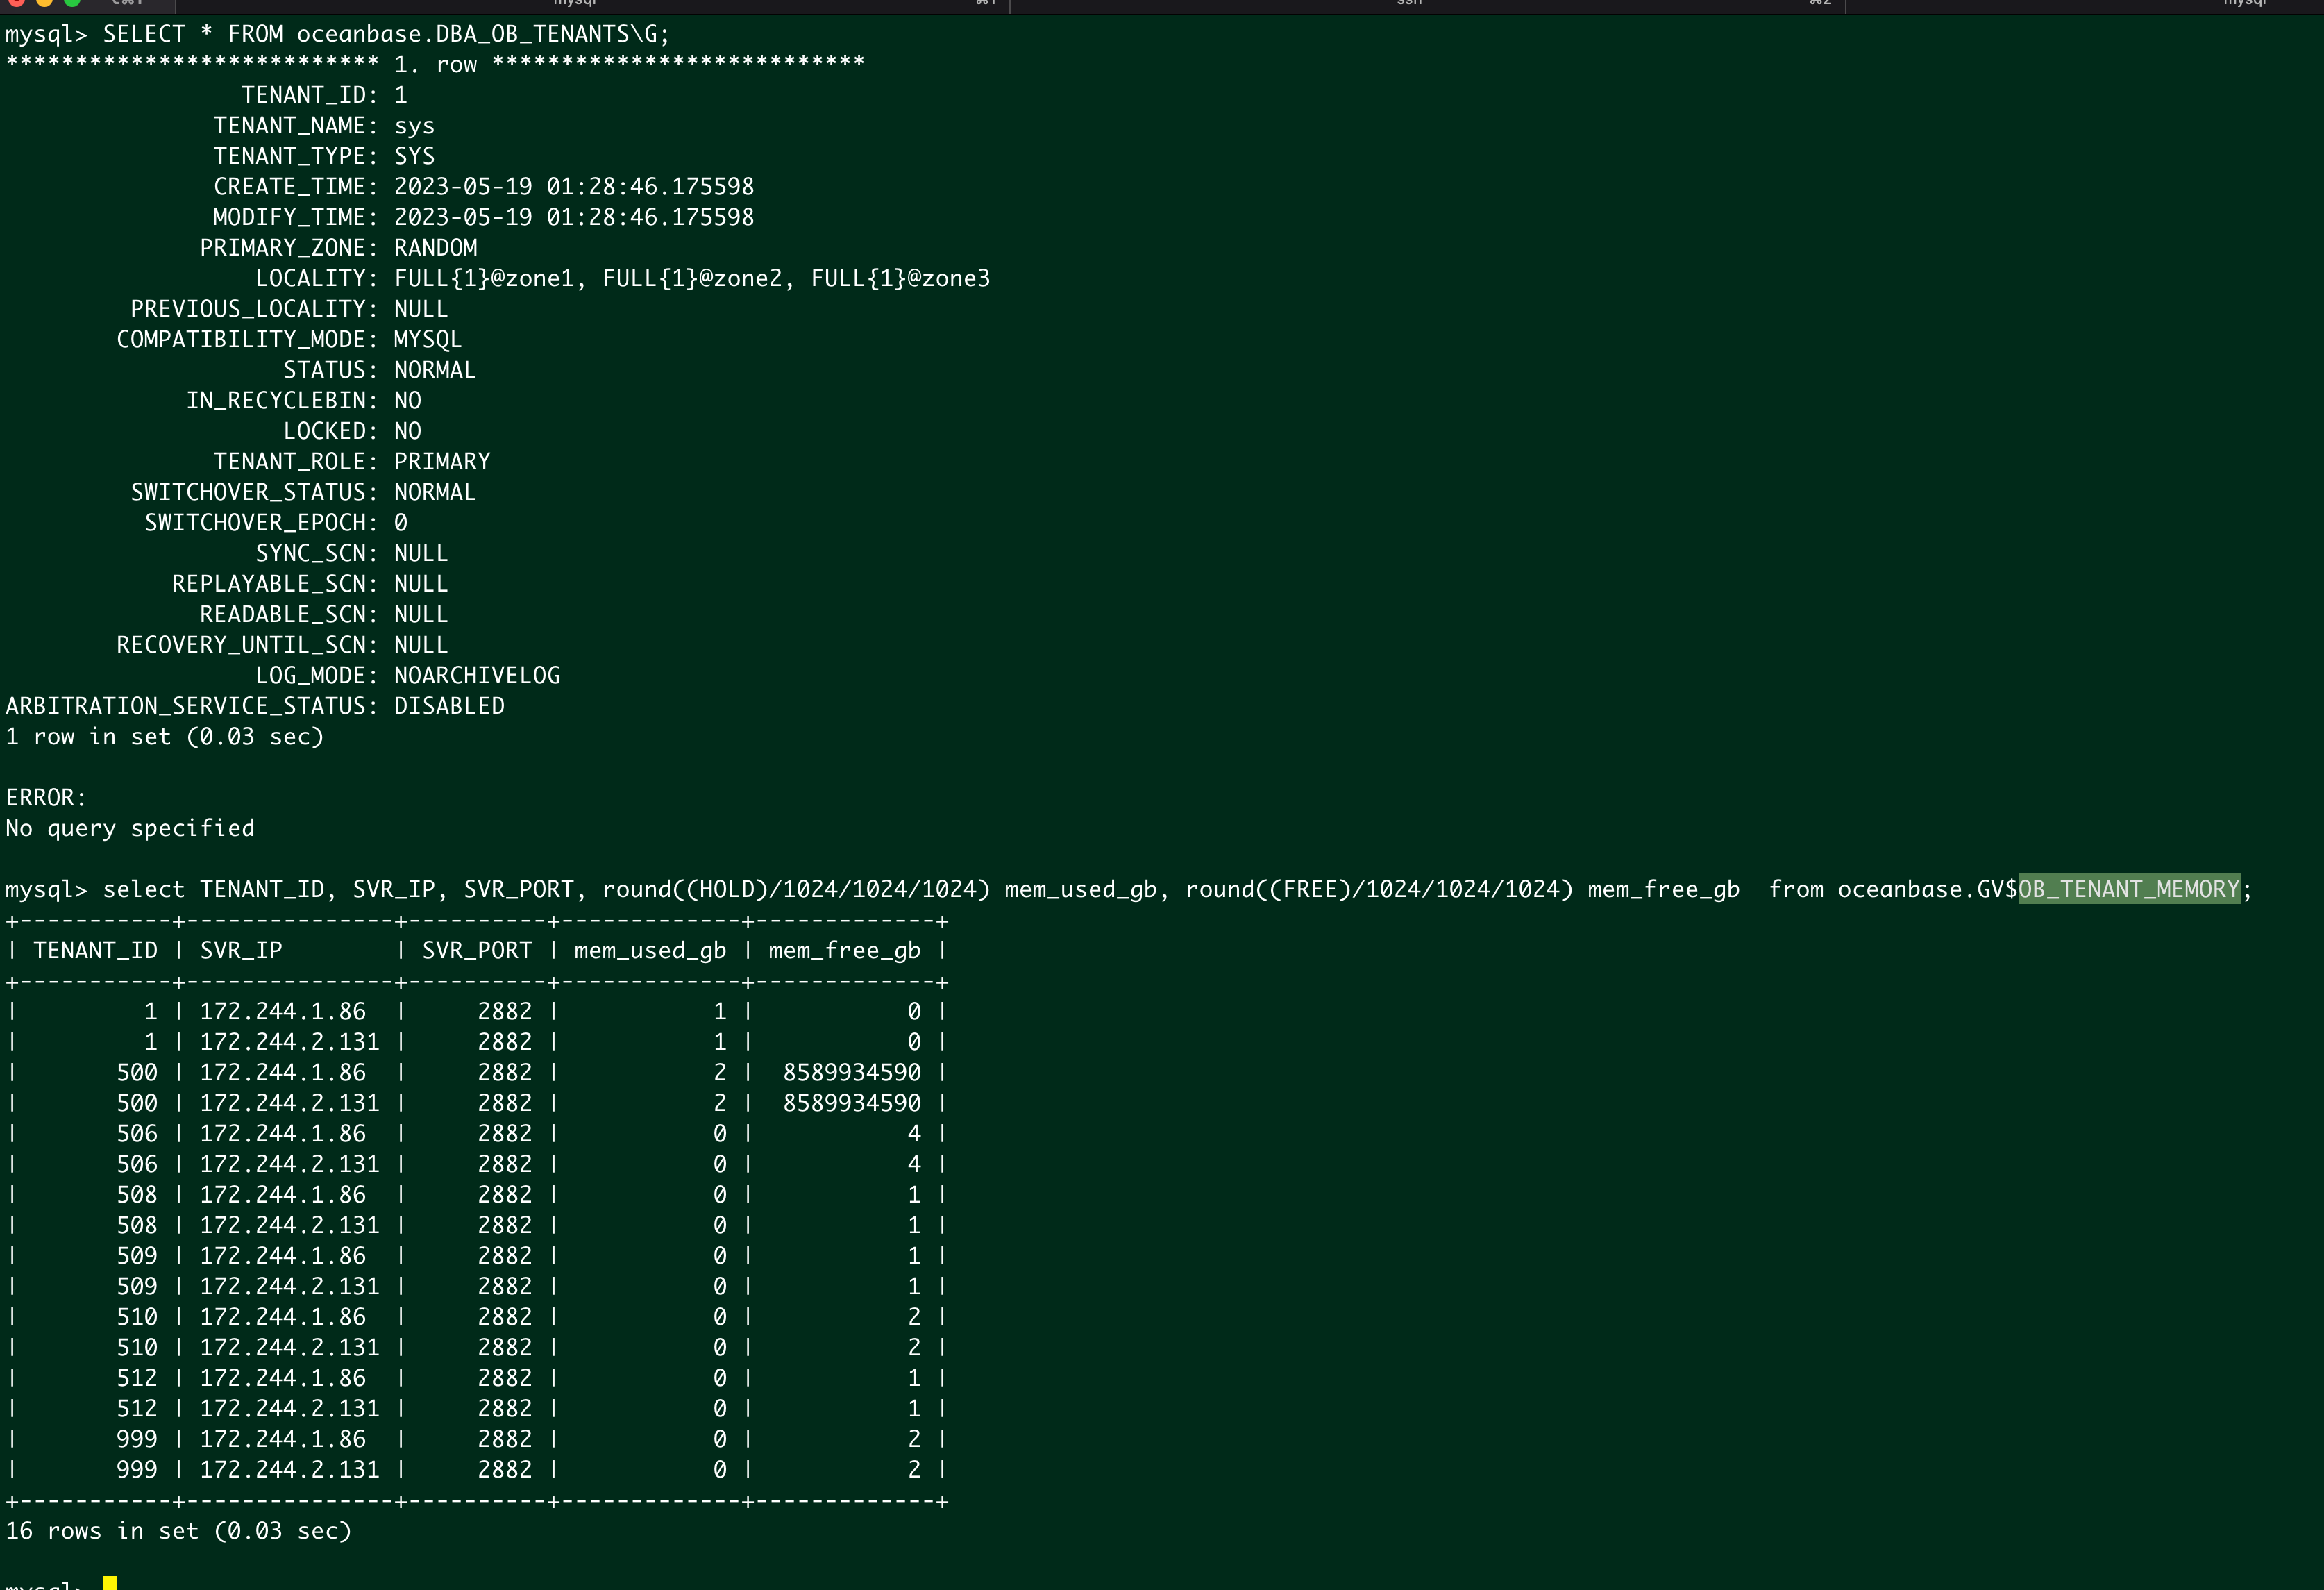2324x1590 pixels.
Task: Click the '1. row' separator label
Action: pos(435,65)
